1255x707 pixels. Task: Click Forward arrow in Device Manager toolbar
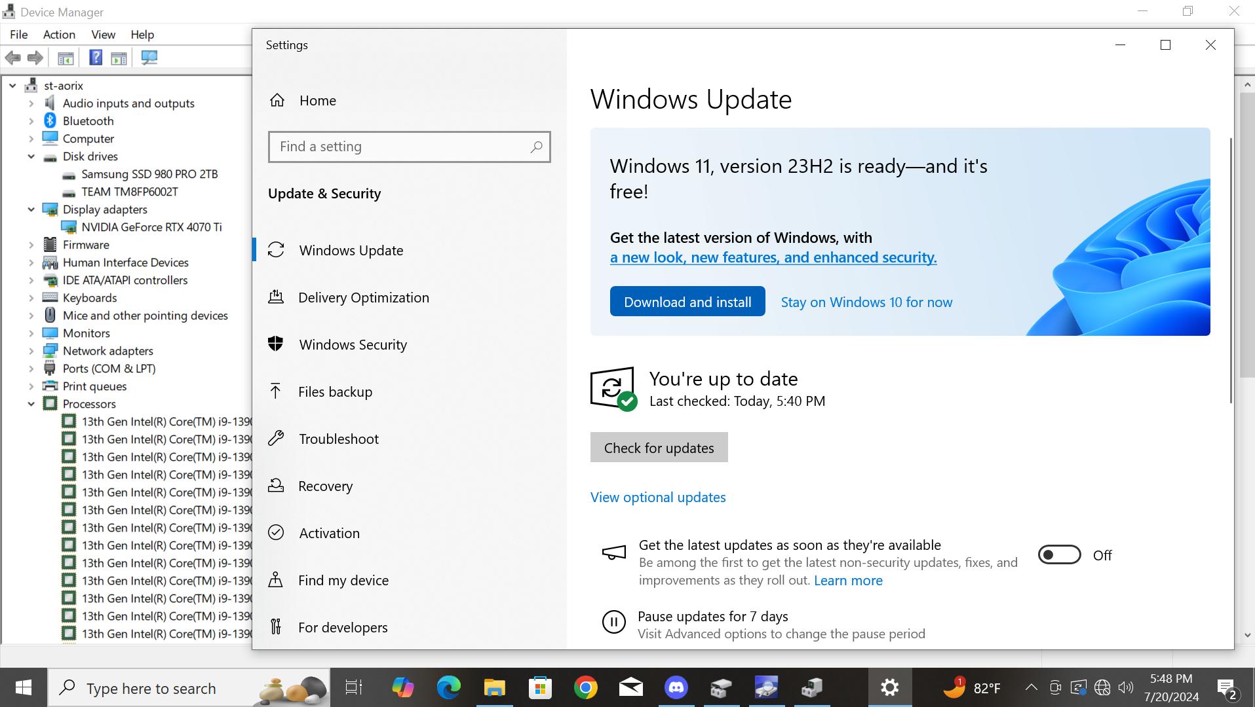(35, 58)
